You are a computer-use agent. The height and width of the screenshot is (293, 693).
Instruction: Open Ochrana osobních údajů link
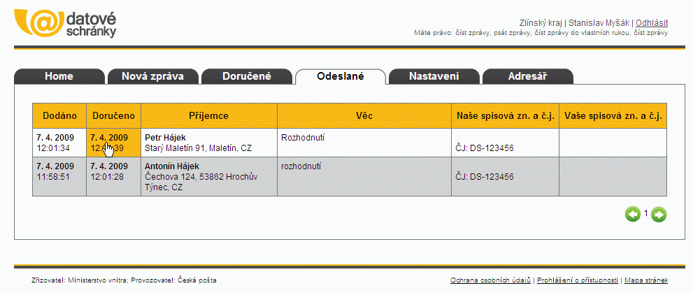[x=490, y=280]
